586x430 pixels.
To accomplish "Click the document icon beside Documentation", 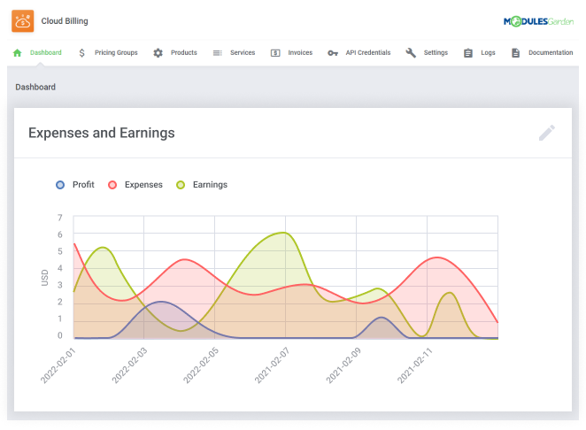I will pyautogui.click(x=515, y=53).
